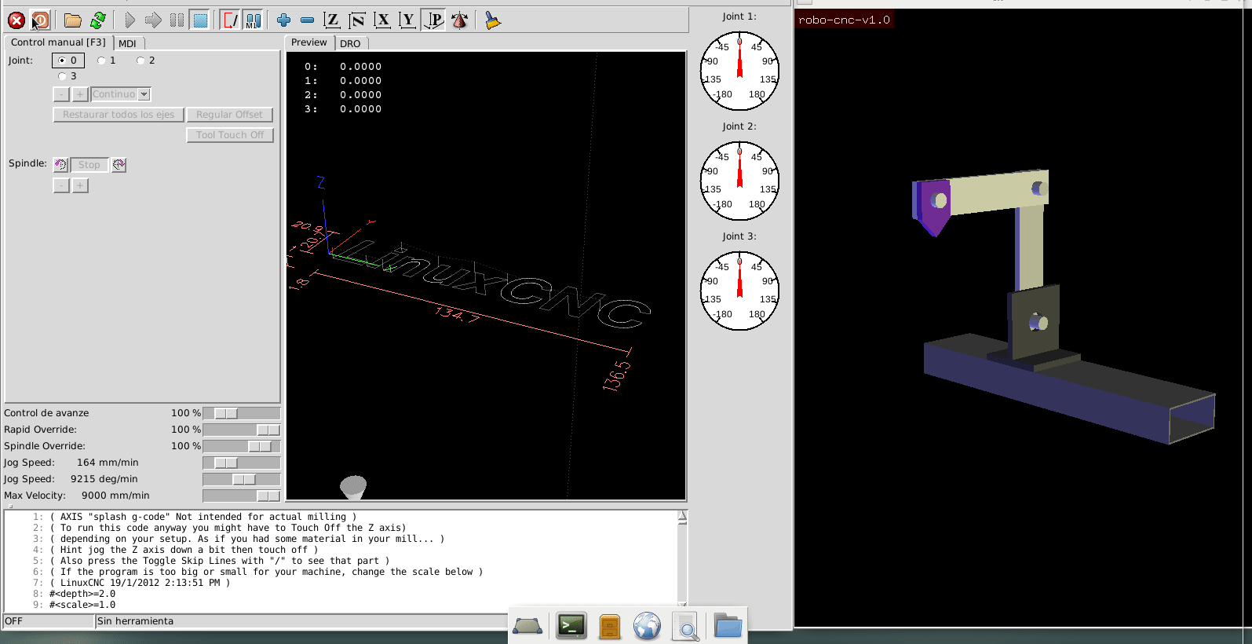Increase spindle speed with plus button
Screen dimensions: 1252x644
click(x=80, y=185)
